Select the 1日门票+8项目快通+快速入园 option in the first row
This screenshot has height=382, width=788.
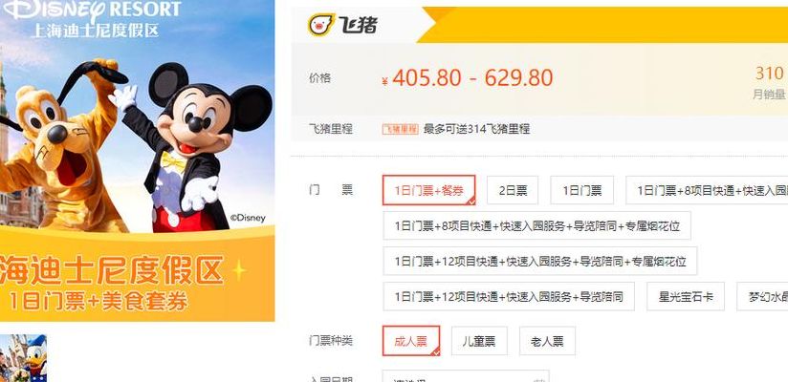707,190
